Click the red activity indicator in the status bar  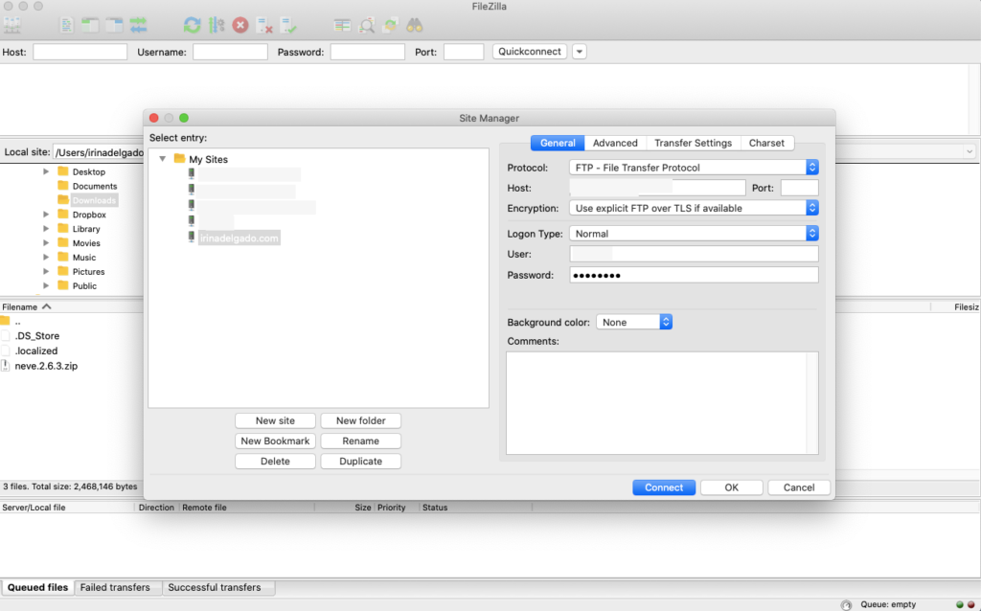point(971,604)
